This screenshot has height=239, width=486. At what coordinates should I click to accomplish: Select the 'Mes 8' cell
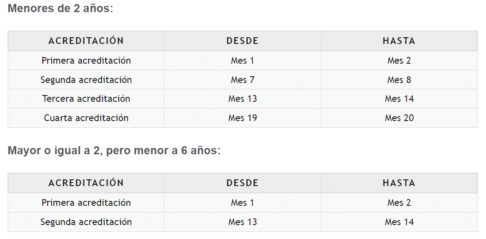[x=399, y=80]
